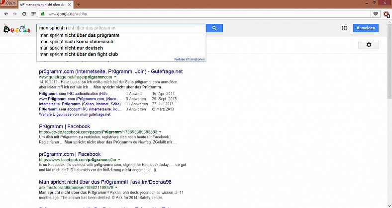Open the 'Pr0gramm | Facebook' result
Screen dimensions: 392x208
click(65, 127)
